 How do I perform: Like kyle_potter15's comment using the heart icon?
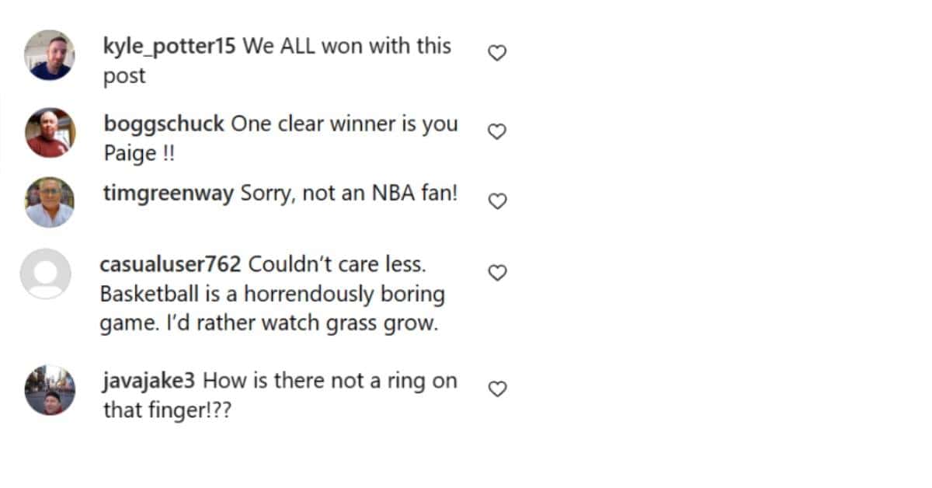click(x=496, y=52)
